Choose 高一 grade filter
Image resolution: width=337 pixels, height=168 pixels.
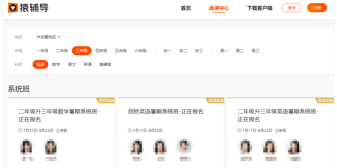(x=224, y=51)
